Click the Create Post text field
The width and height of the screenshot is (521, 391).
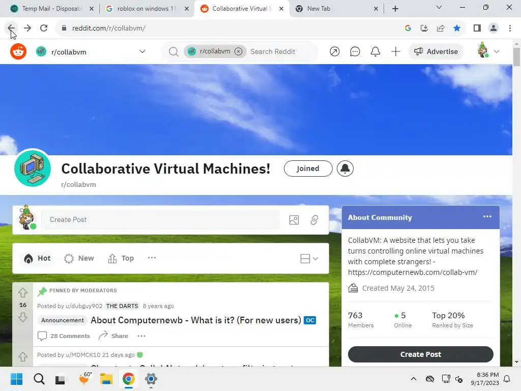[x=160, y=220]
